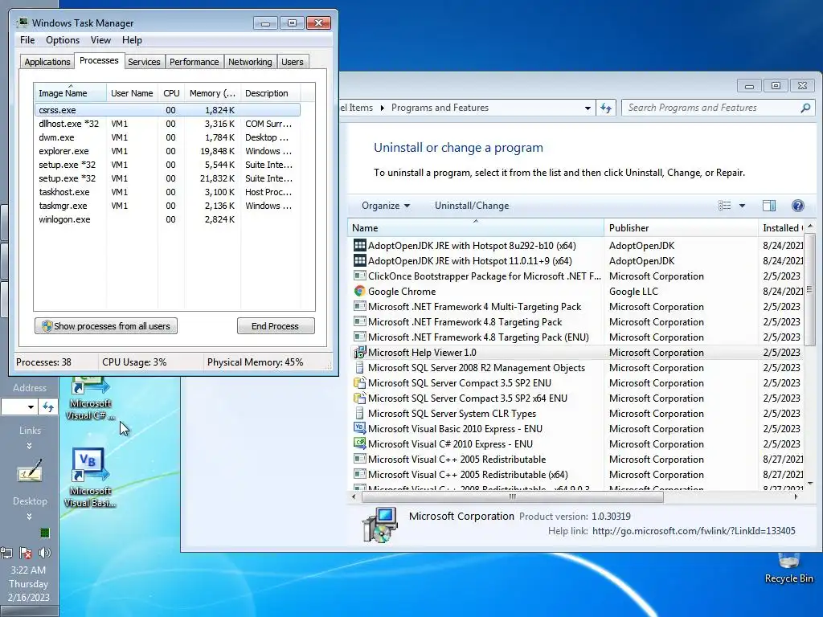823x617 pixels.
Task: Switch to the Users tab
Action: click(293, 62)
